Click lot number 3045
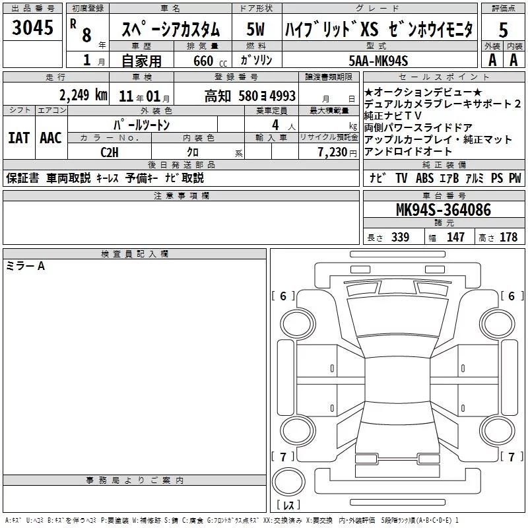Image resolution: width=528 pixels, height=528 pixels. [32, 28]
